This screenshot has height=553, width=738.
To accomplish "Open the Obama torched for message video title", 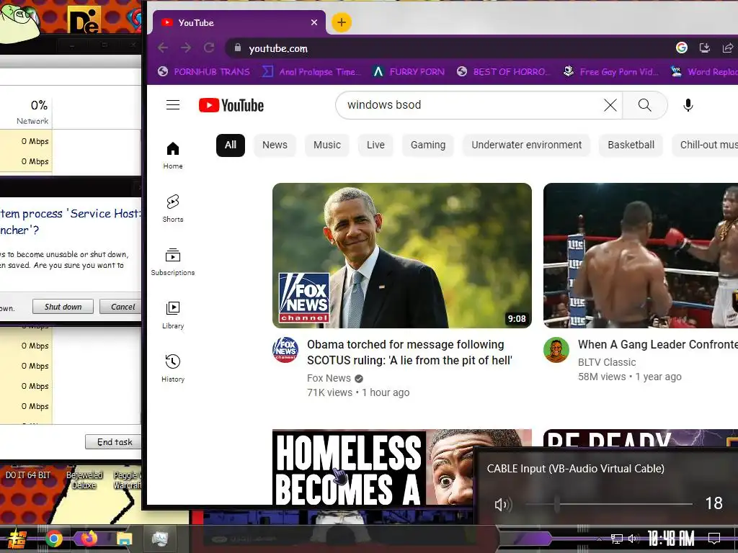I will click(409, 352).
